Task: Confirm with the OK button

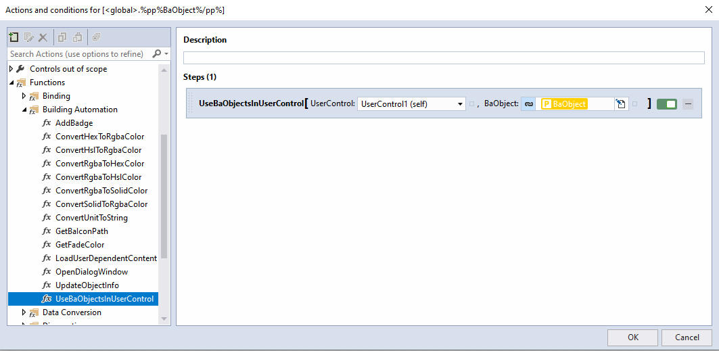Action: tap(633, 337)
